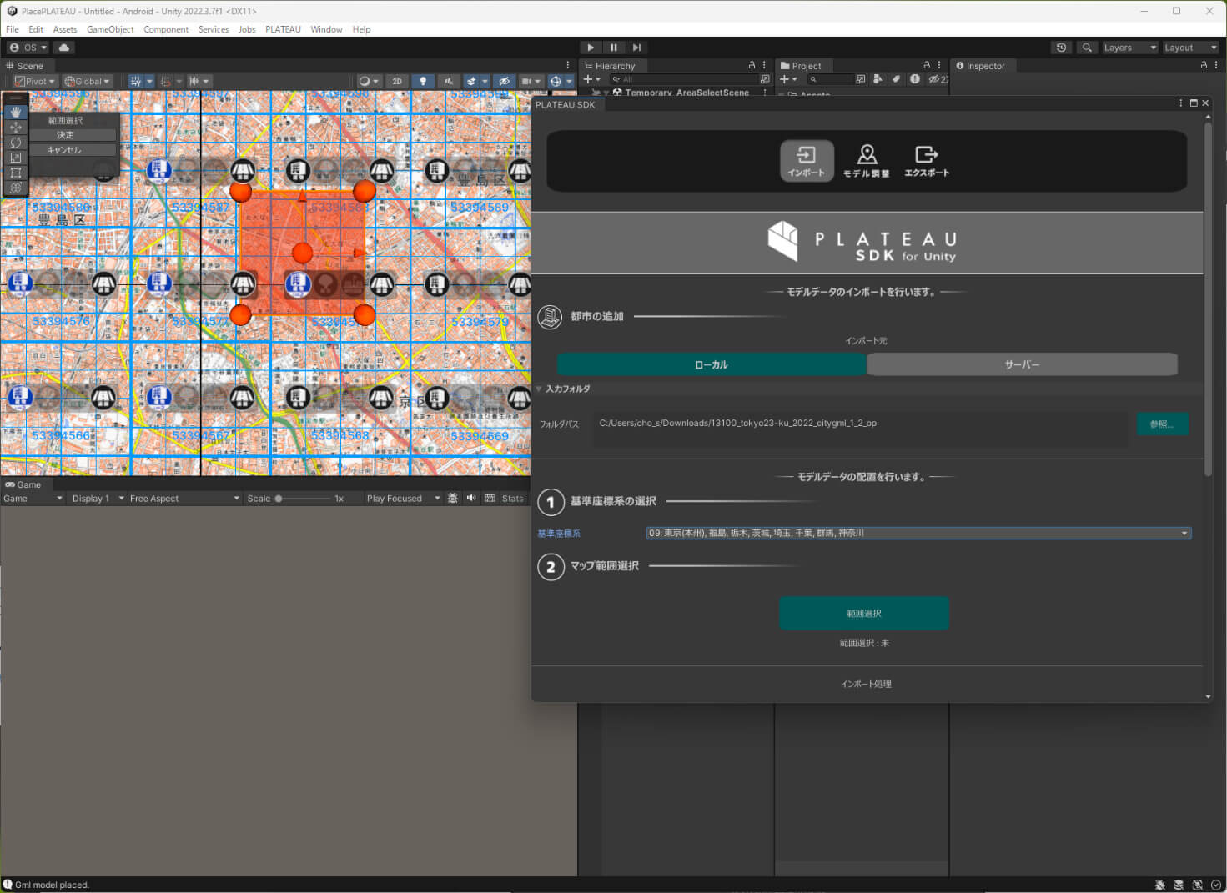Switch to the Inspector tab
The image size is (1227, 893).
[x=981, y=66]
